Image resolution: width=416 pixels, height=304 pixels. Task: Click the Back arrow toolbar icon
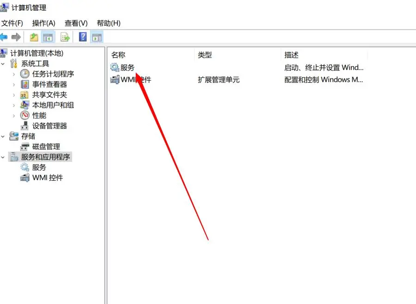tap(3, 37)
